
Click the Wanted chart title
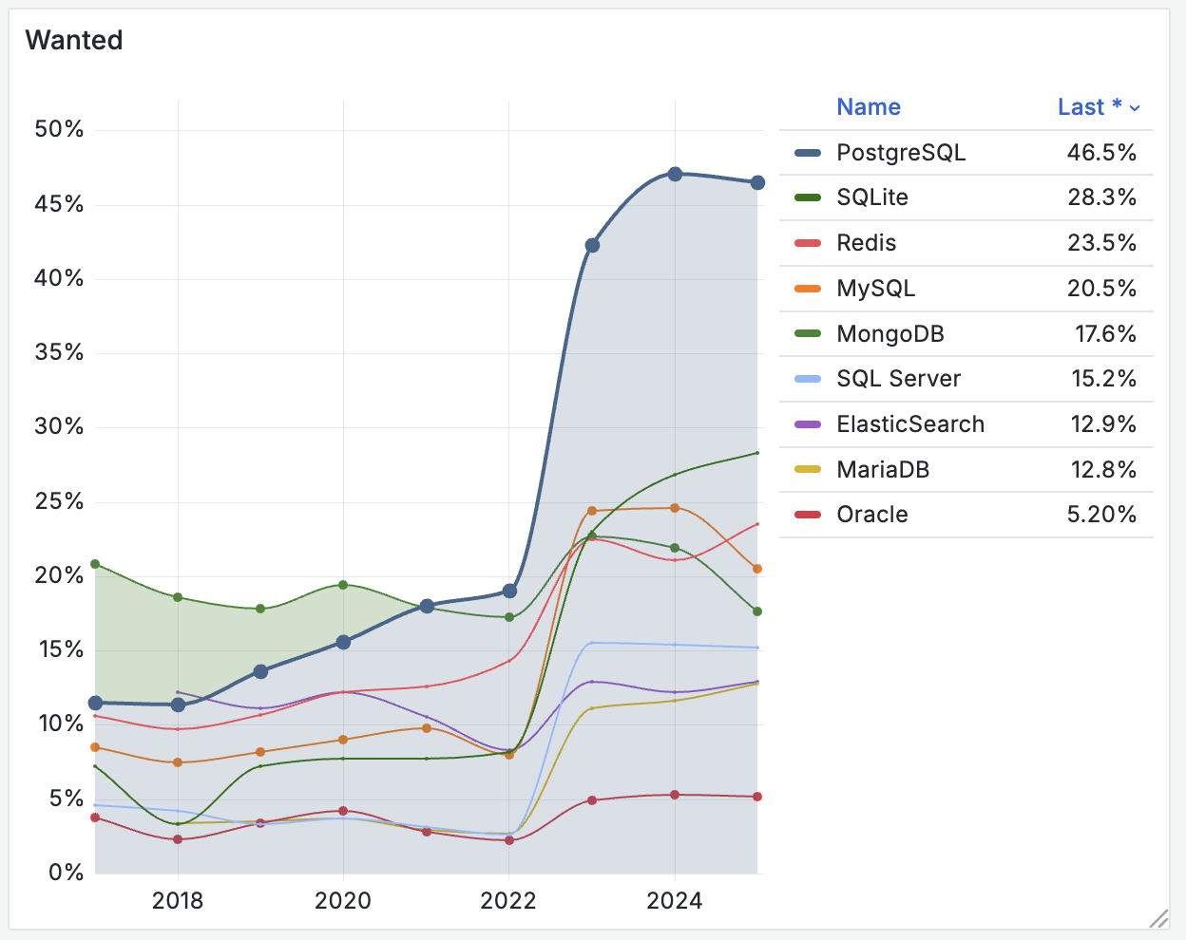pyautogui.click(x=73, y=40)
